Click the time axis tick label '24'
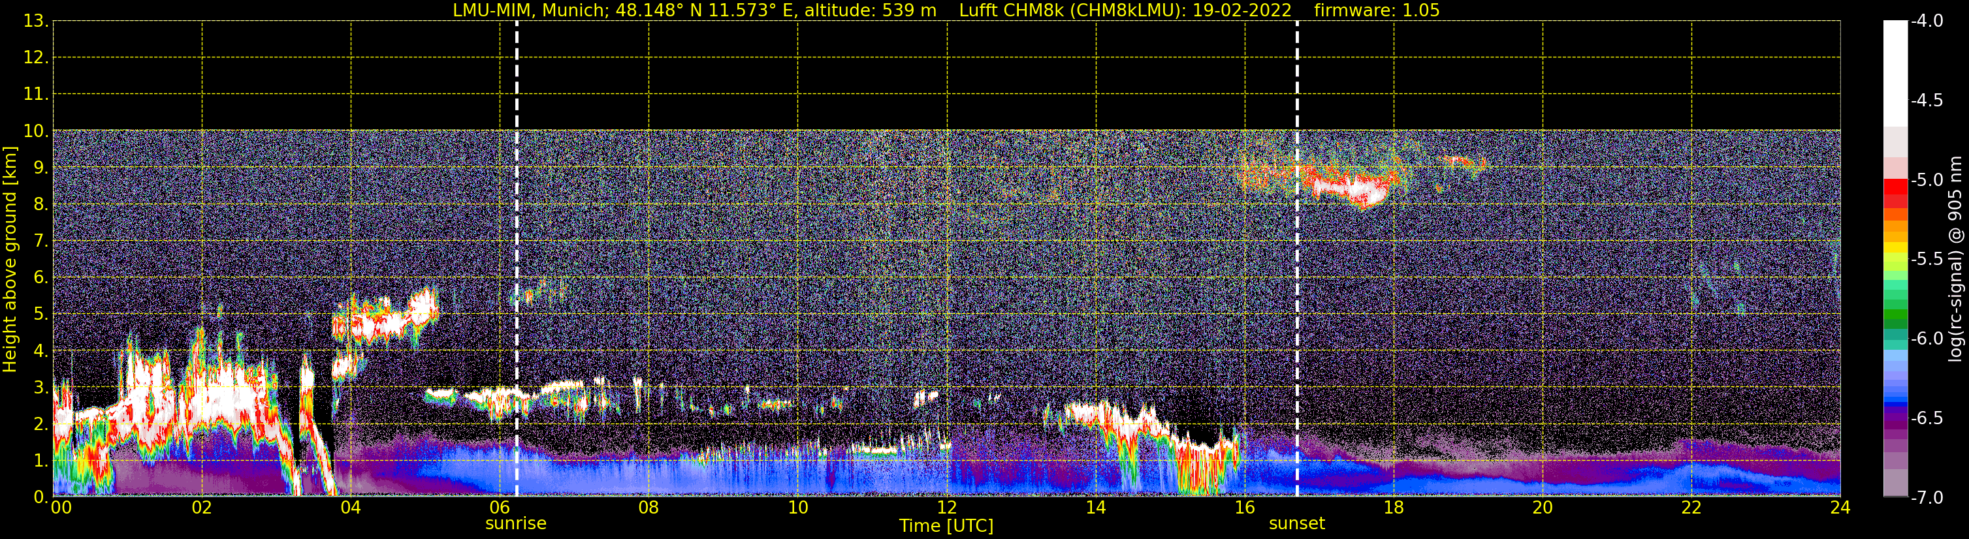This screenshot has height=539, width=1969. [1840, 508]
